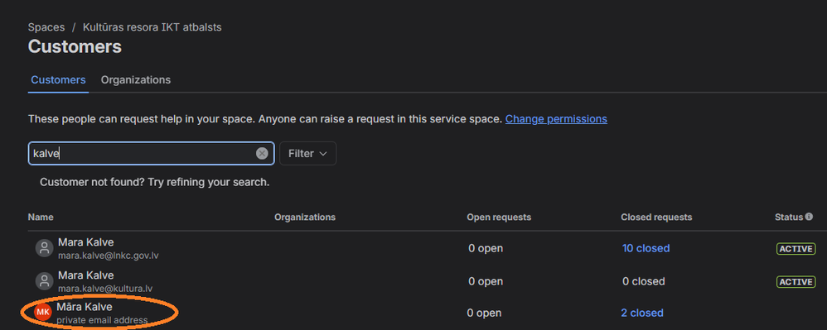Click the red MK avatar icon
The height and width of the screenshot is (330, 827).
[x=43, y=313]
